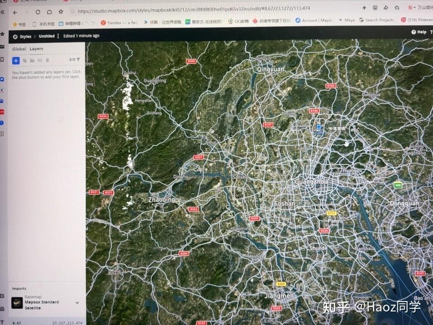Click the Mapbox logo icon in the top bar
Viewport: 433px width, 325px height.
point(15,36)
